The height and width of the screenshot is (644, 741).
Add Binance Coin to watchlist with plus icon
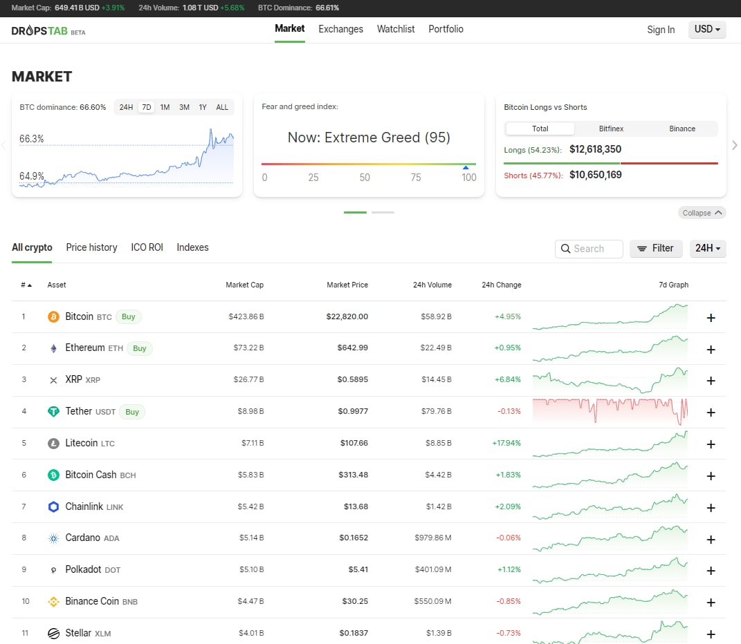(x=711, y=603)
